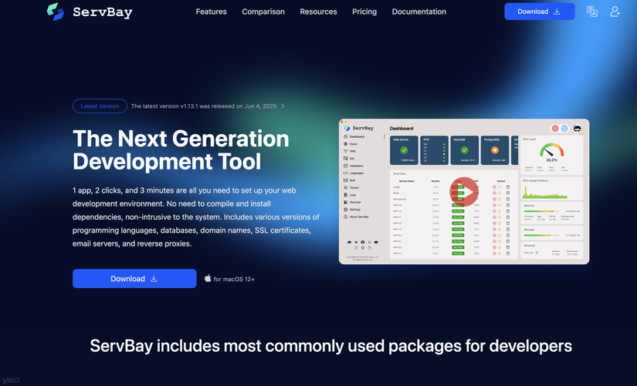Open the language translation icon

pyautogui.click(x=592, y=12)
